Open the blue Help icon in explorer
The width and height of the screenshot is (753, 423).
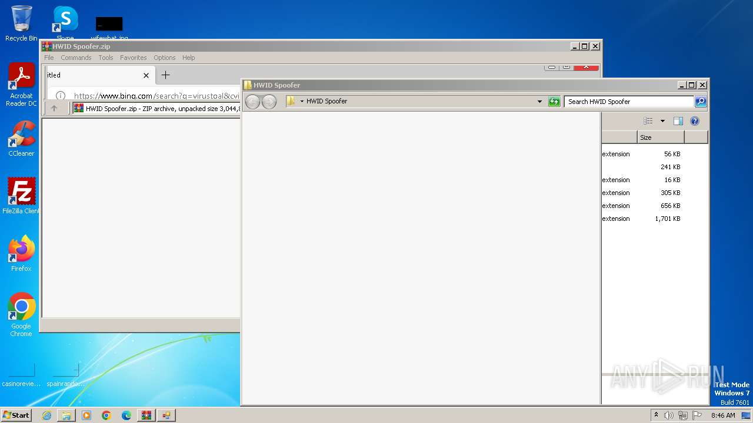[x=695, y=121]
